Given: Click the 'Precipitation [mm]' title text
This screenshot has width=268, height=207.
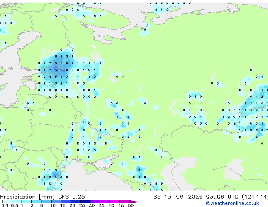Looking at the screenshot, I should tap(27, 197).
